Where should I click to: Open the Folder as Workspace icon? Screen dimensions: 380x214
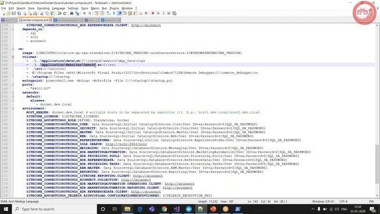141,13
